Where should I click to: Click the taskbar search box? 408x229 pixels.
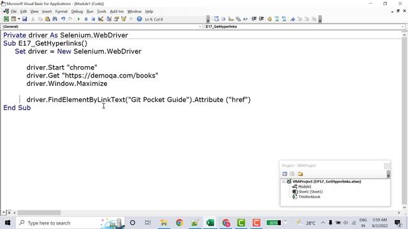pyautogui.click(x=70, y=223)
